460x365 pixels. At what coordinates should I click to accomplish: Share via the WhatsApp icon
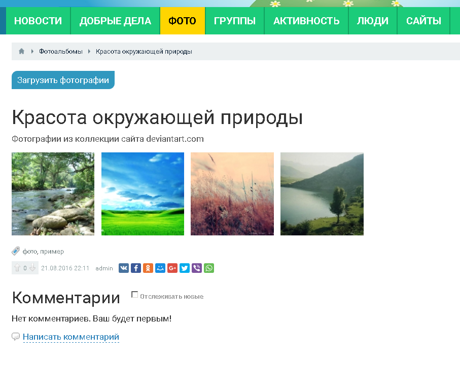pyautogui.click(x=209, y=268)
